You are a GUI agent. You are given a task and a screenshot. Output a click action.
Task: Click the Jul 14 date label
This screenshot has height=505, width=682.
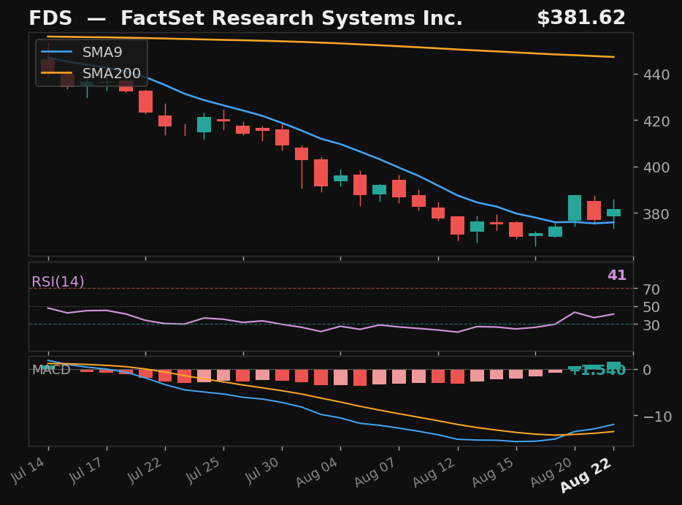coord(28,470)
